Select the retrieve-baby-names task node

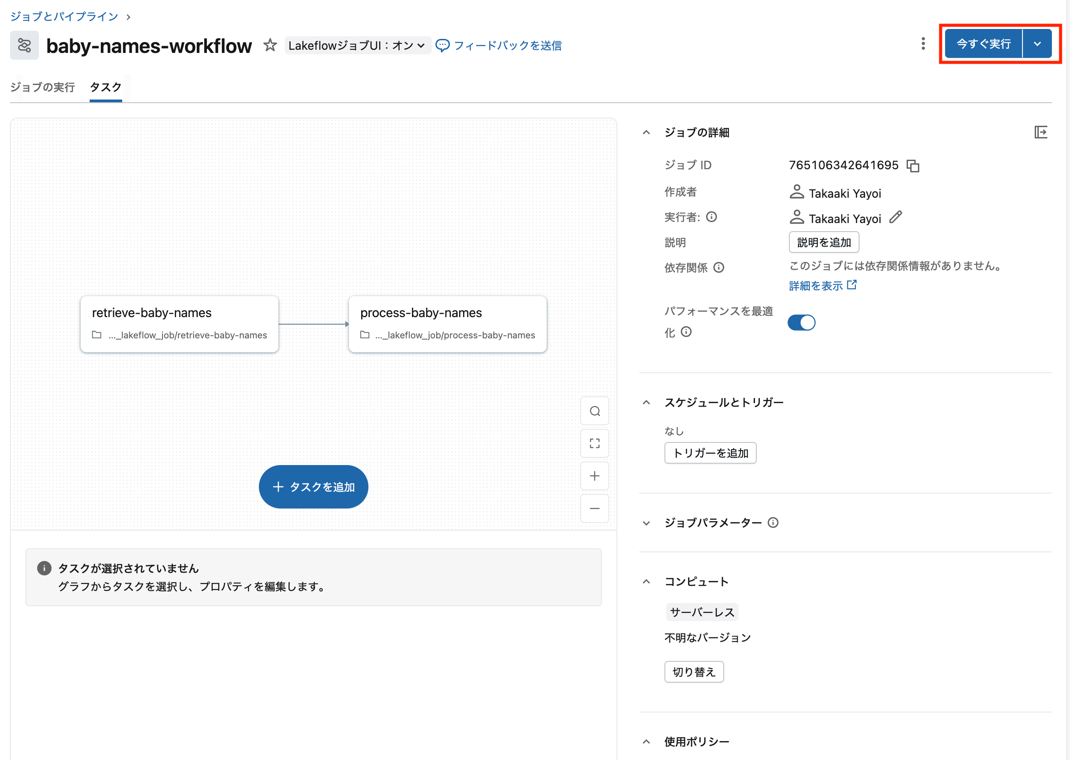coord(179,324)
